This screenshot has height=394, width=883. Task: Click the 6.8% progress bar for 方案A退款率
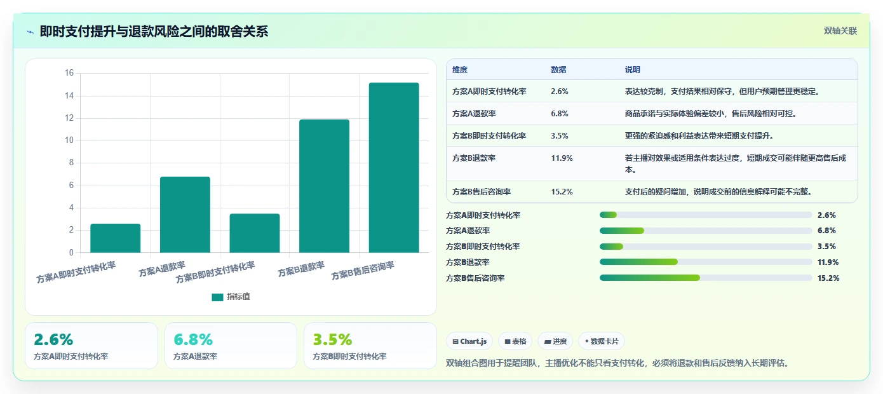(706, 231)
